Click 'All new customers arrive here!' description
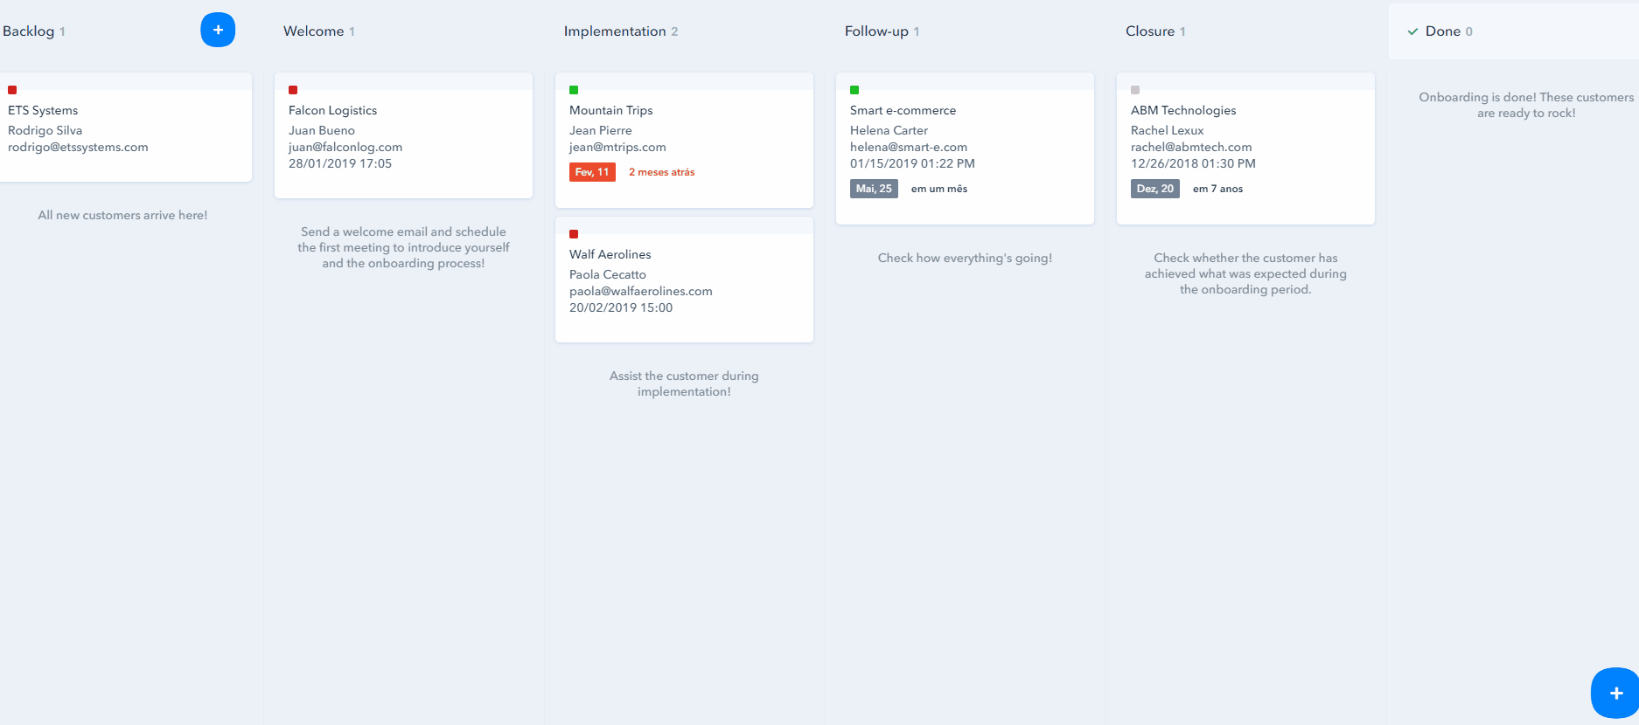The image size is (1639, 725). 122,215
